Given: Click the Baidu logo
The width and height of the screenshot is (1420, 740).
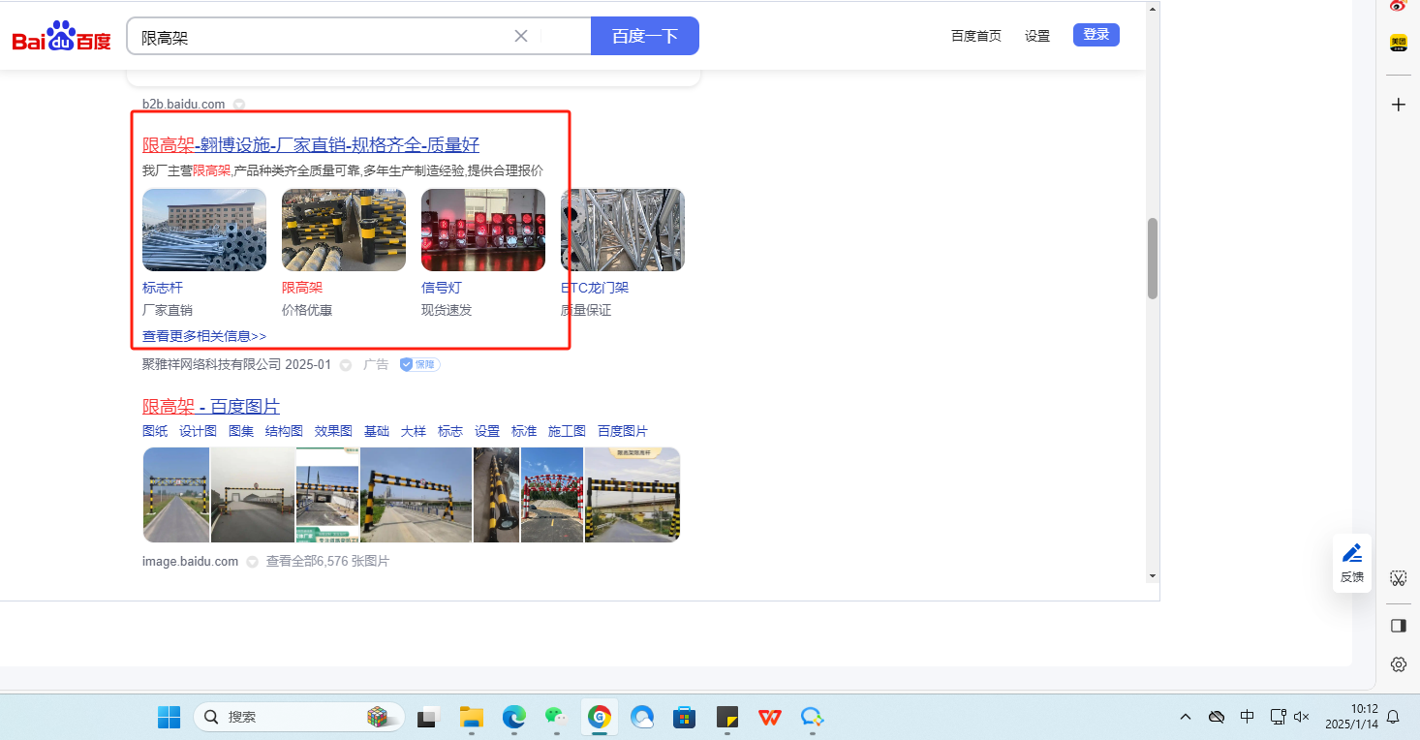Looking at the screenshot, I should (61, 37).
